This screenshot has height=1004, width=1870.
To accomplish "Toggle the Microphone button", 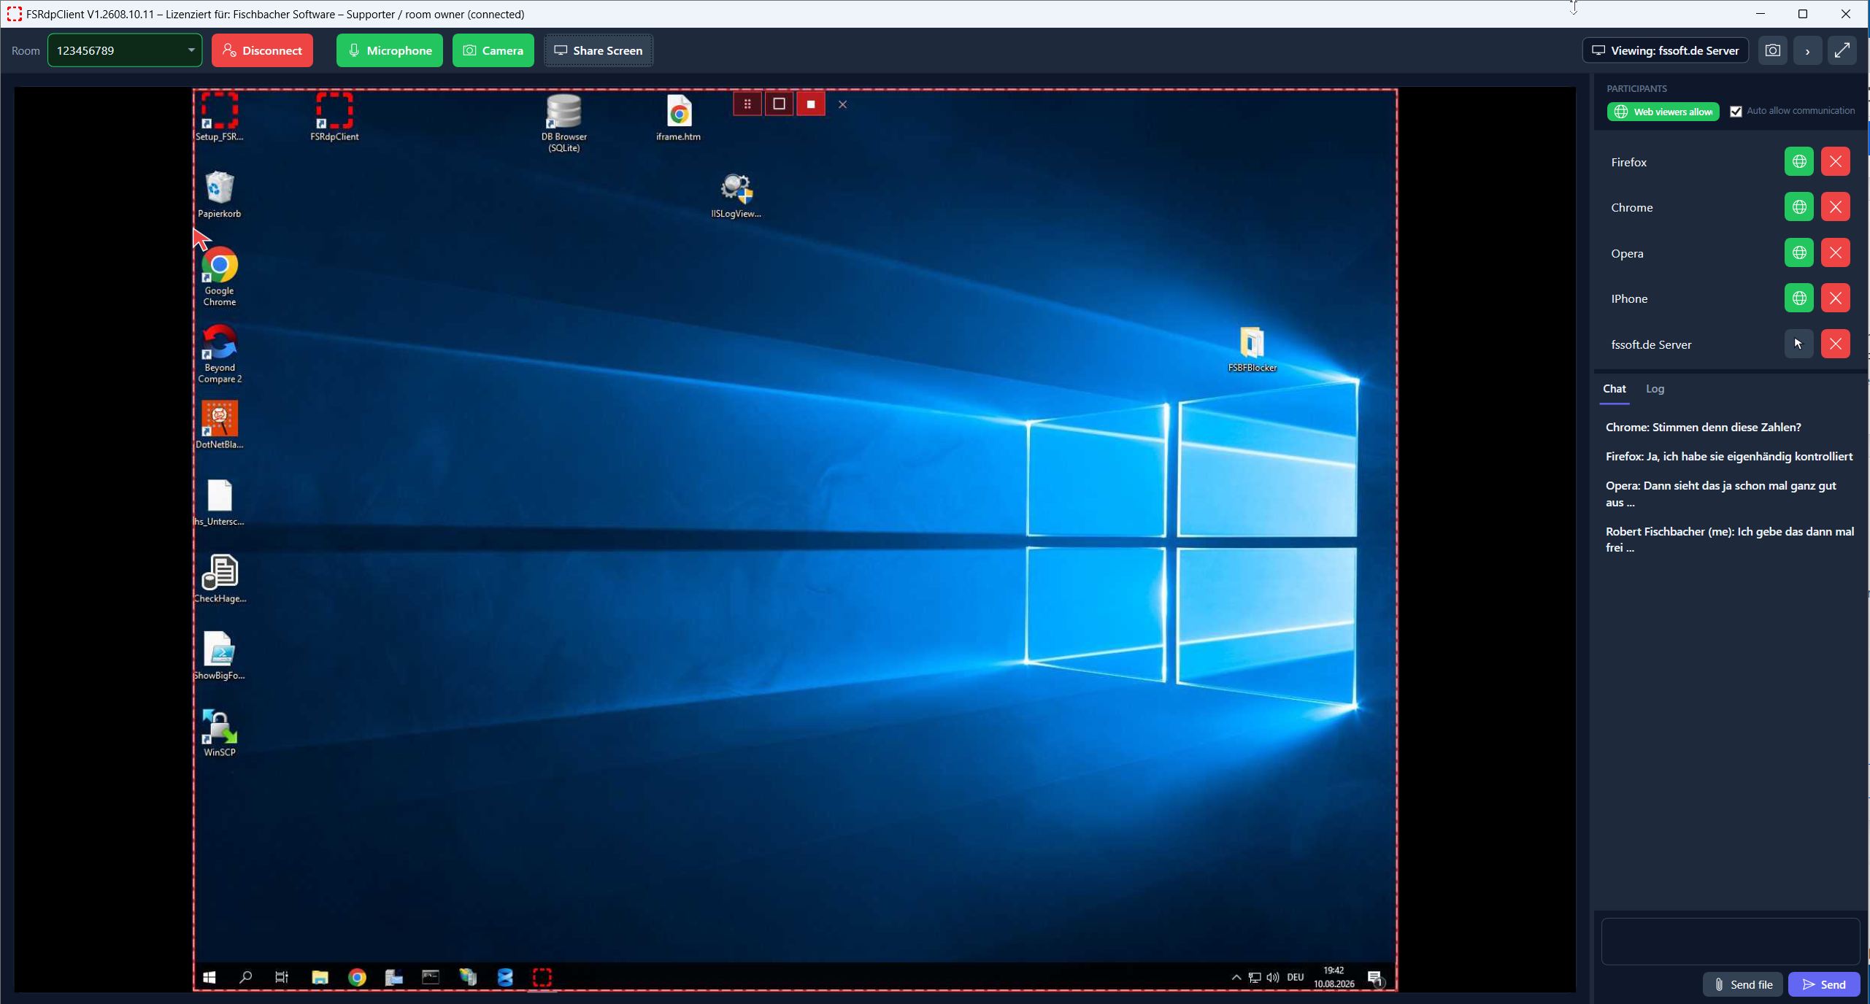I will (x=390, y=50).
